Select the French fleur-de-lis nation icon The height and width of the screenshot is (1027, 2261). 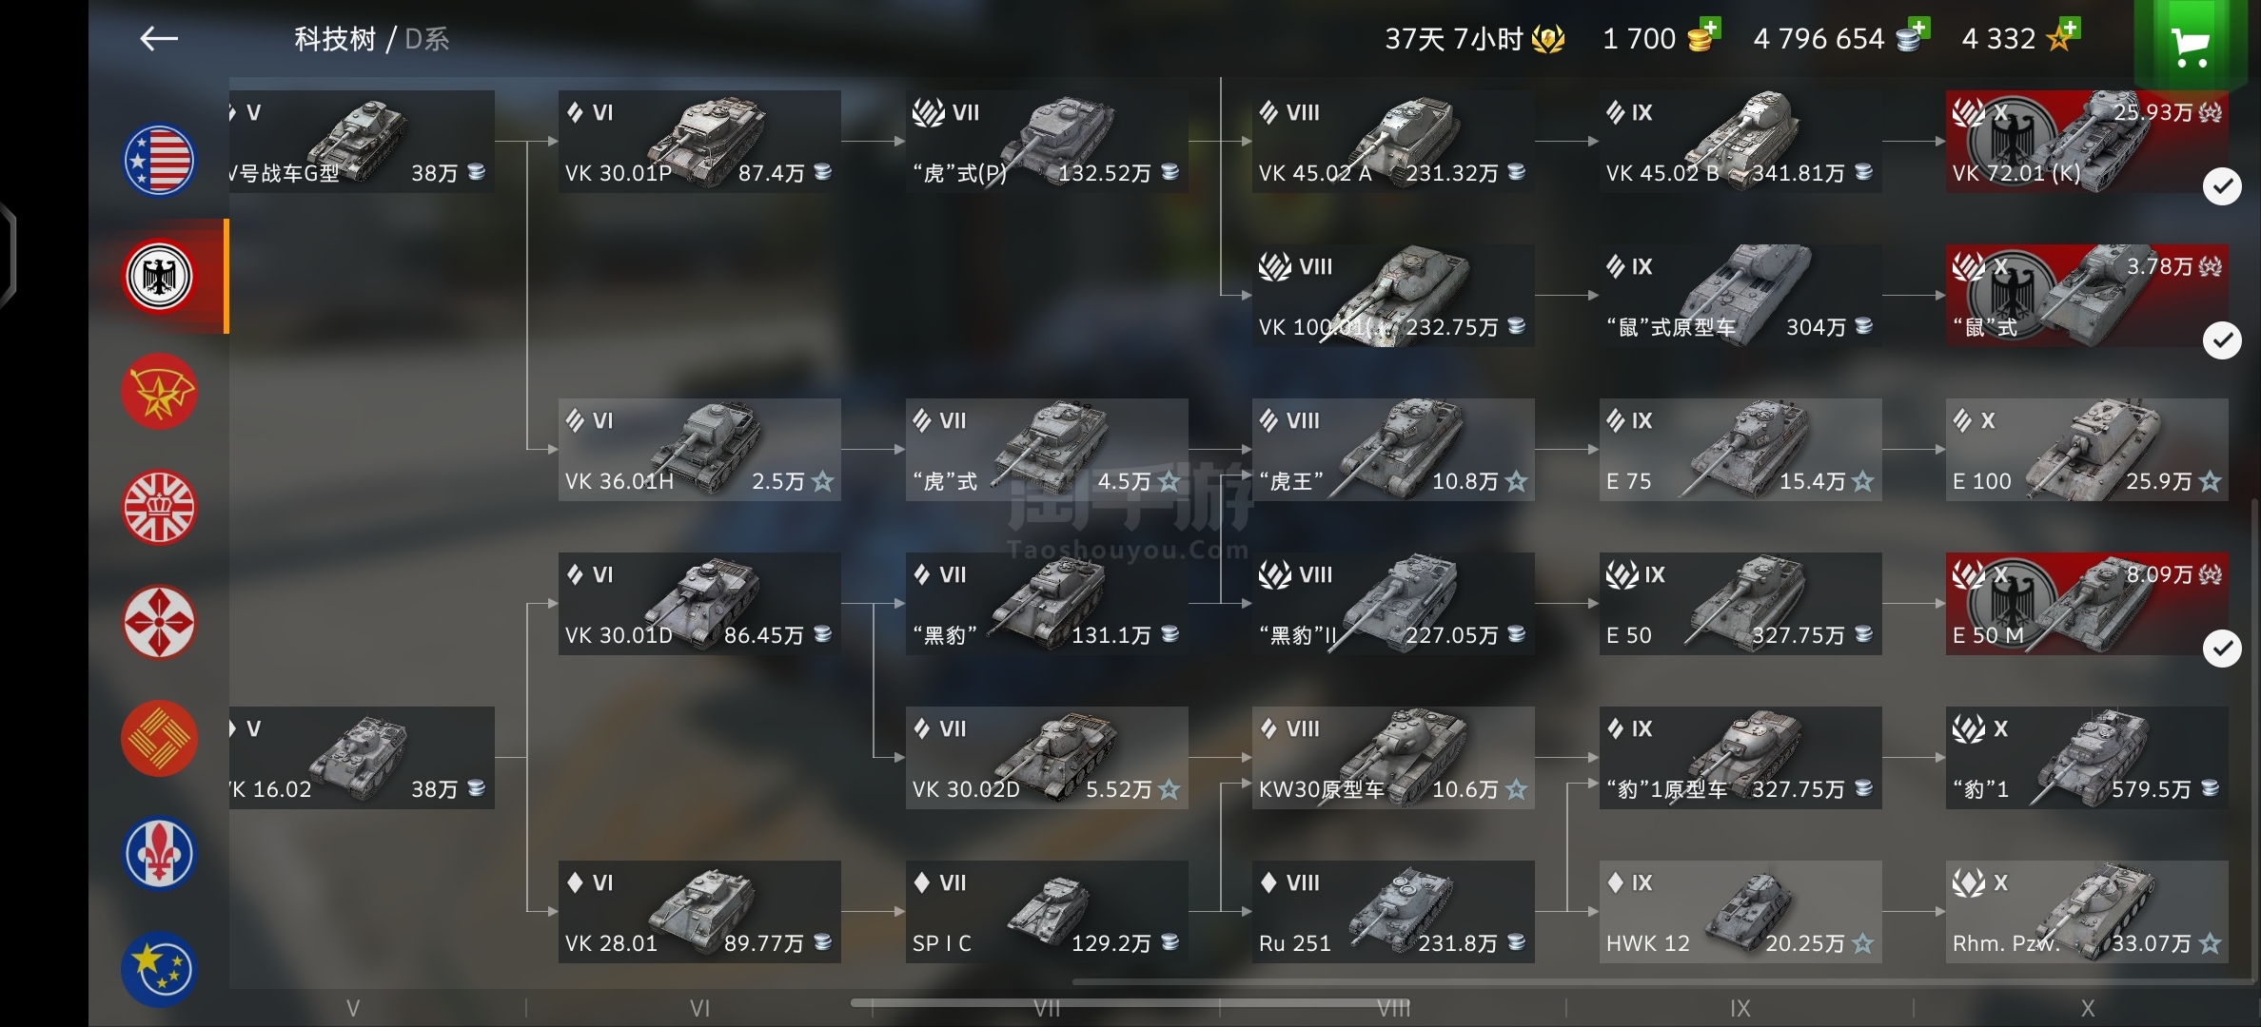pos(159,854)
